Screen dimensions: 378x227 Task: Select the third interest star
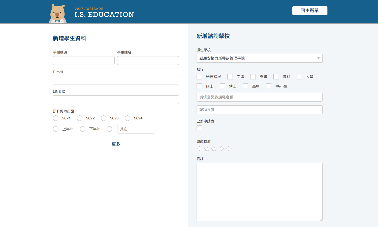point(214,149)
